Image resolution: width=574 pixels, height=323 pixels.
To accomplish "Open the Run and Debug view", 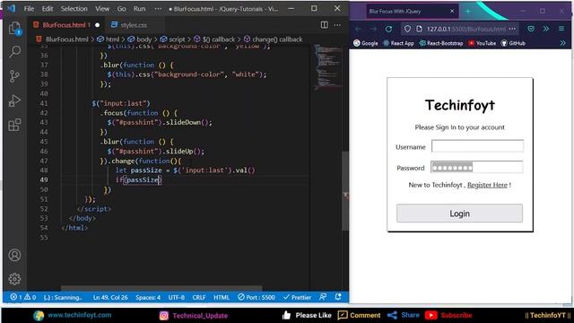I will tap(14, 100).
